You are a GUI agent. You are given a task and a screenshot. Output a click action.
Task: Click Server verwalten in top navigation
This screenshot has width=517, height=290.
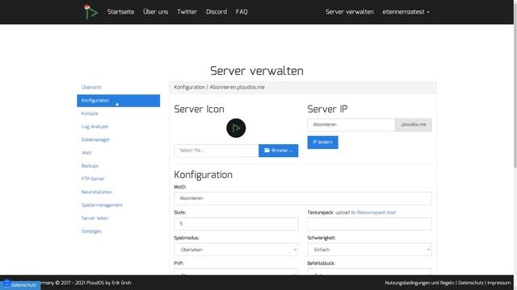coord(349,12)
